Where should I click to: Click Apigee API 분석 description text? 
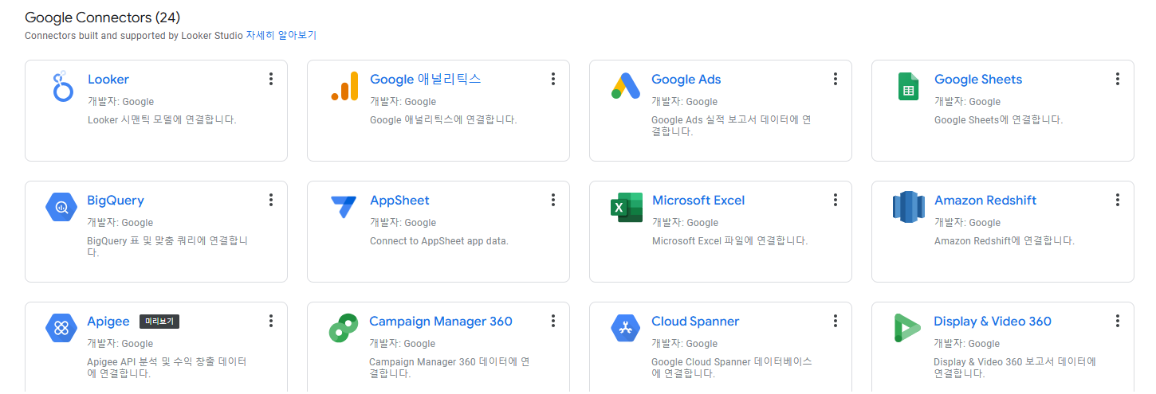tap(167, 367)
